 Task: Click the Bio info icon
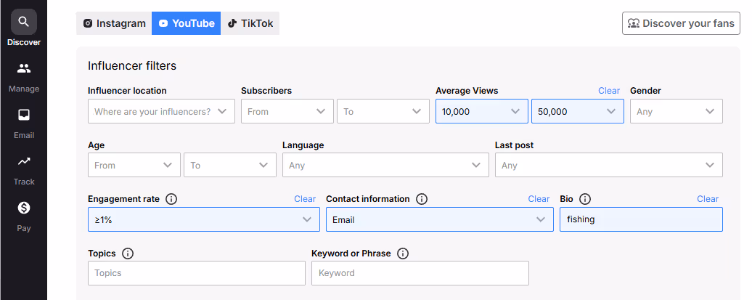click(585, 199)
